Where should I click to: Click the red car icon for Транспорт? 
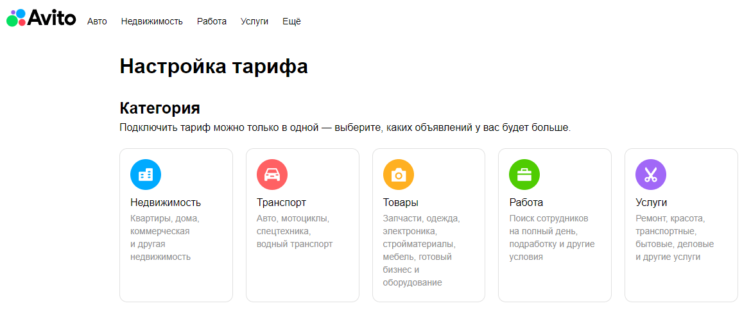272,175
